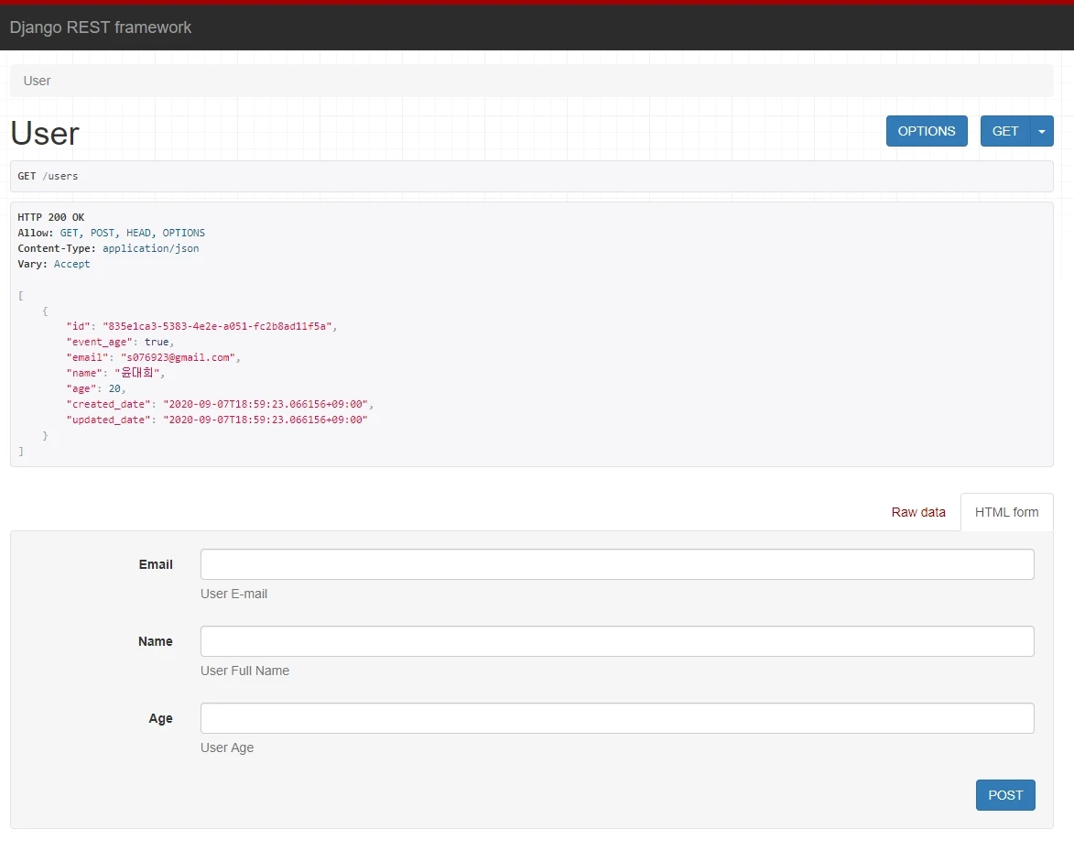1074x851 pixels.
Task: Click the created_date timestamp value
Action: click(x=267, y=404)
